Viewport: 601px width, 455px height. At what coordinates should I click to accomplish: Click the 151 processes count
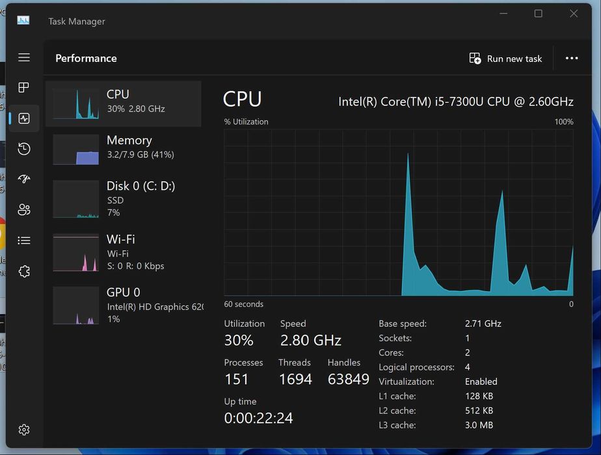coord(237,379)
